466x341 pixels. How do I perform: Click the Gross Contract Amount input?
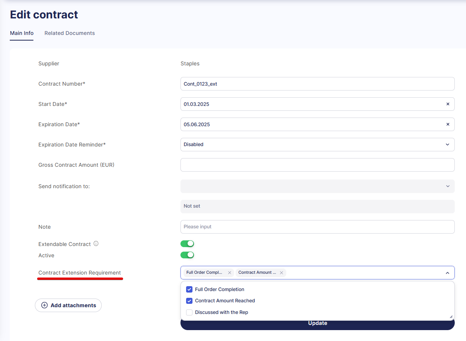click(317, 165)
